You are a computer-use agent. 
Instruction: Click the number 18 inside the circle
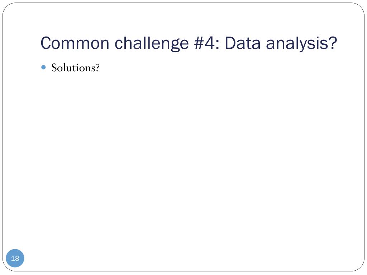coord(15,259)
